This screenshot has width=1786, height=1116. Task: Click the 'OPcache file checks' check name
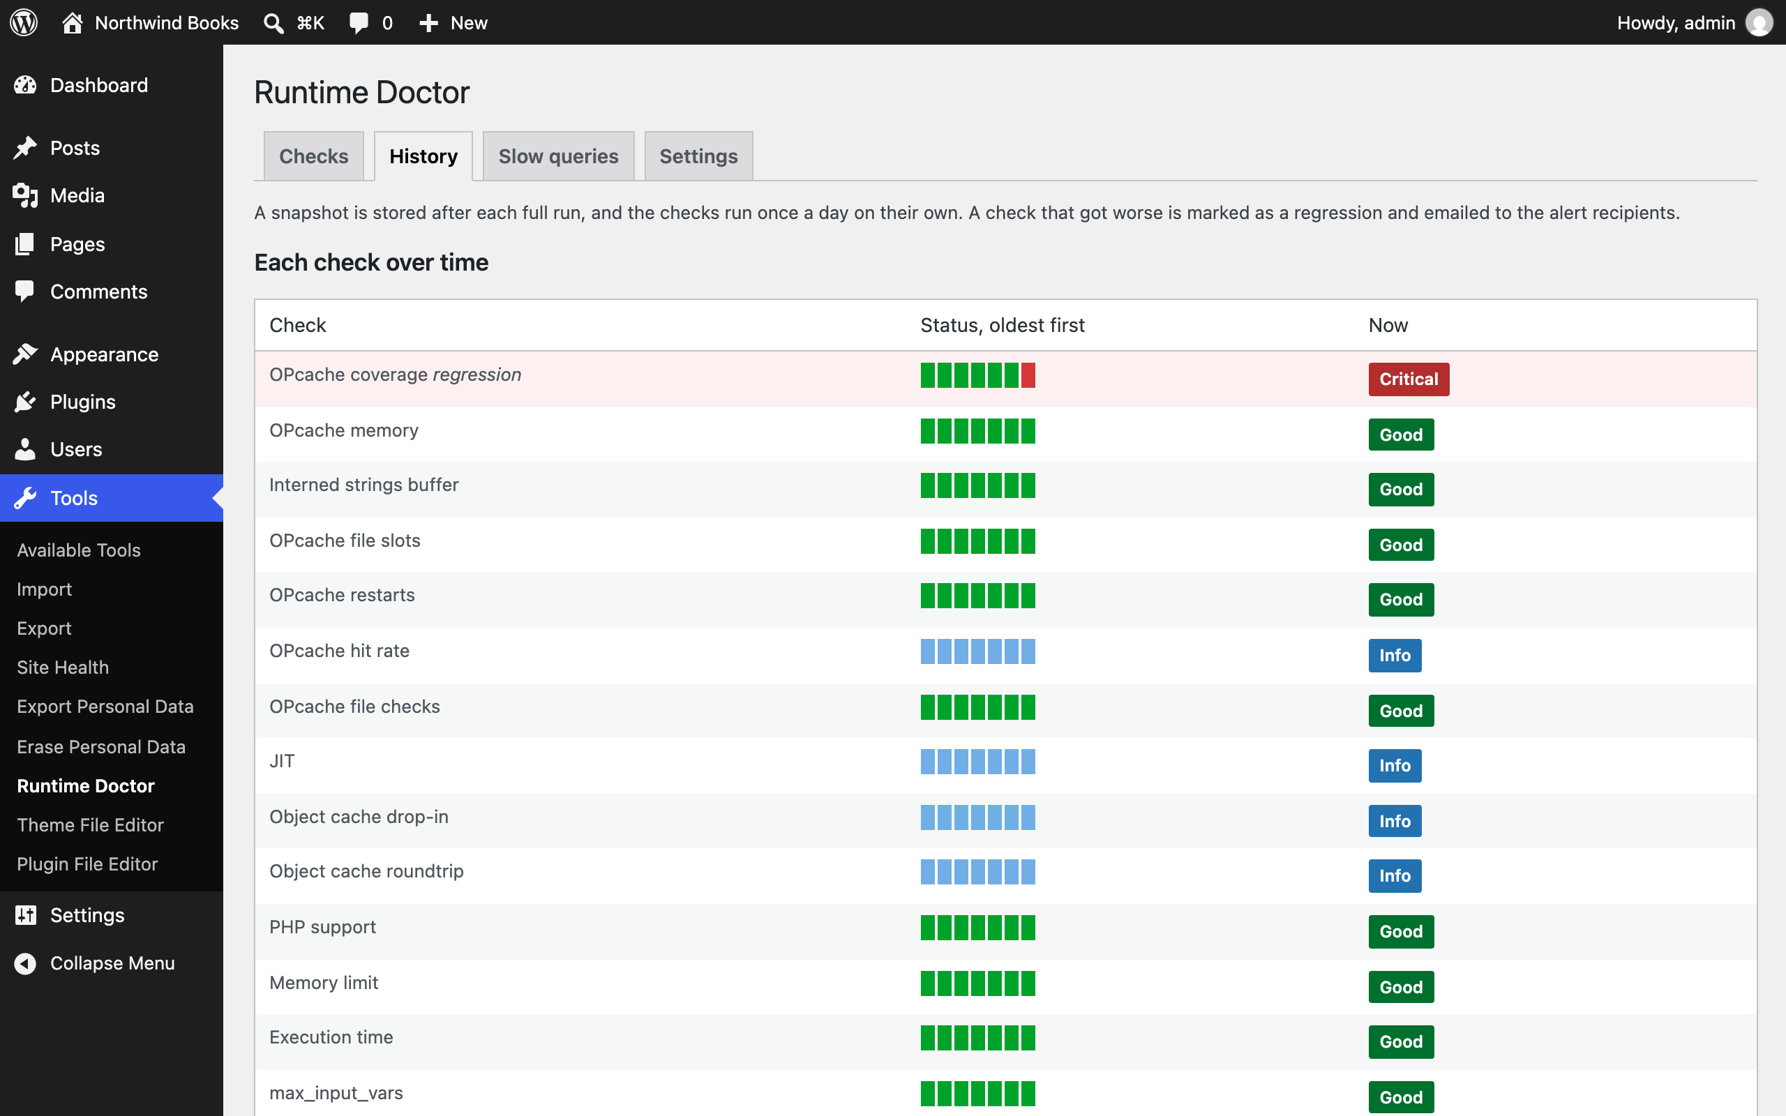[354, 707]
